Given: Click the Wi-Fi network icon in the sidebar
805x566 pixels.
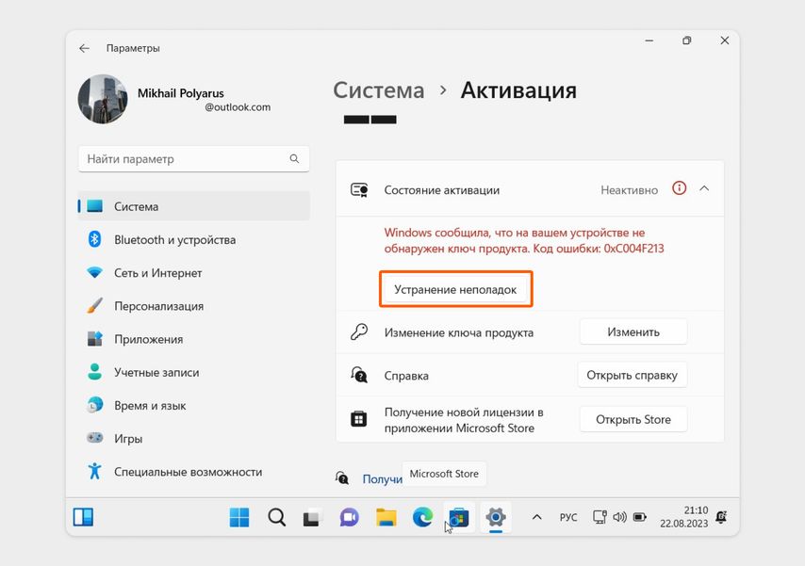Looking at the screenshot, I should click(94, 272).
